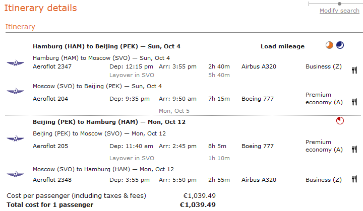The height and width of the screenshot is (211, 363).
Task: Click the Aeroflot logo beside flight 2347
Action: click(x=16, y=63)
